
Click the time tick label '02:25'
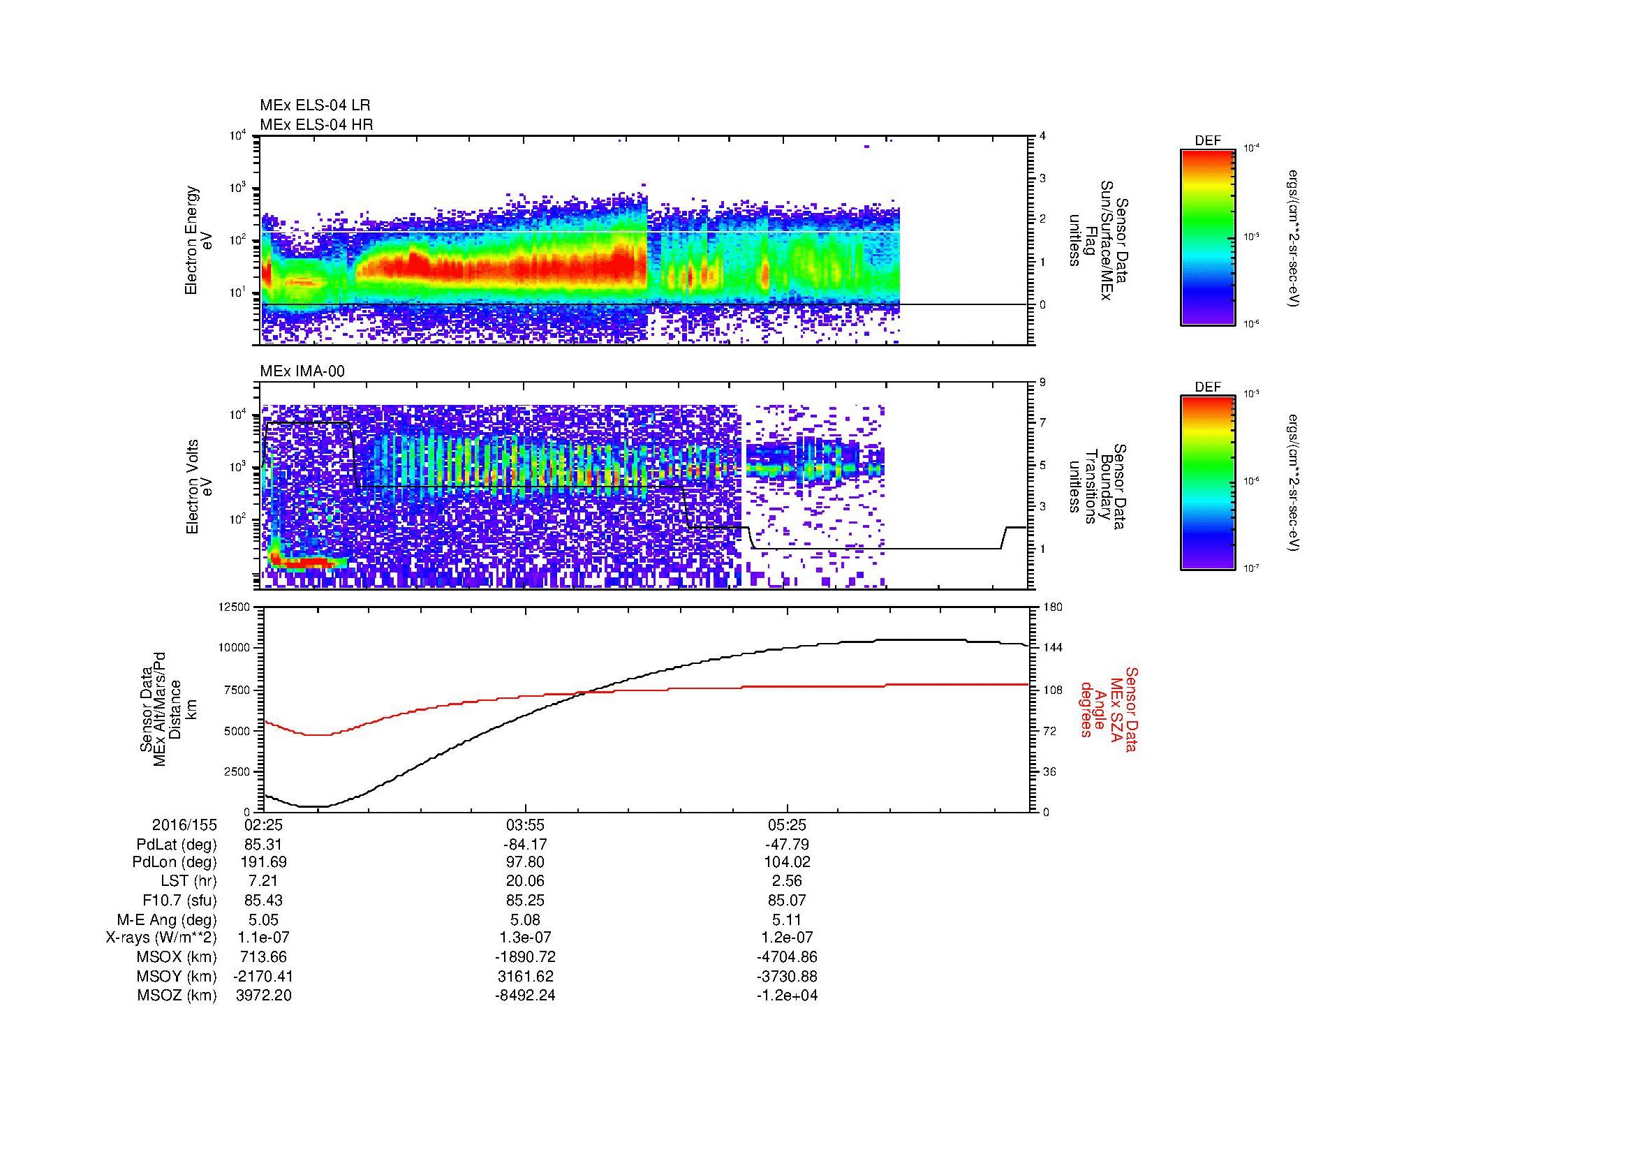coord(263,825)
